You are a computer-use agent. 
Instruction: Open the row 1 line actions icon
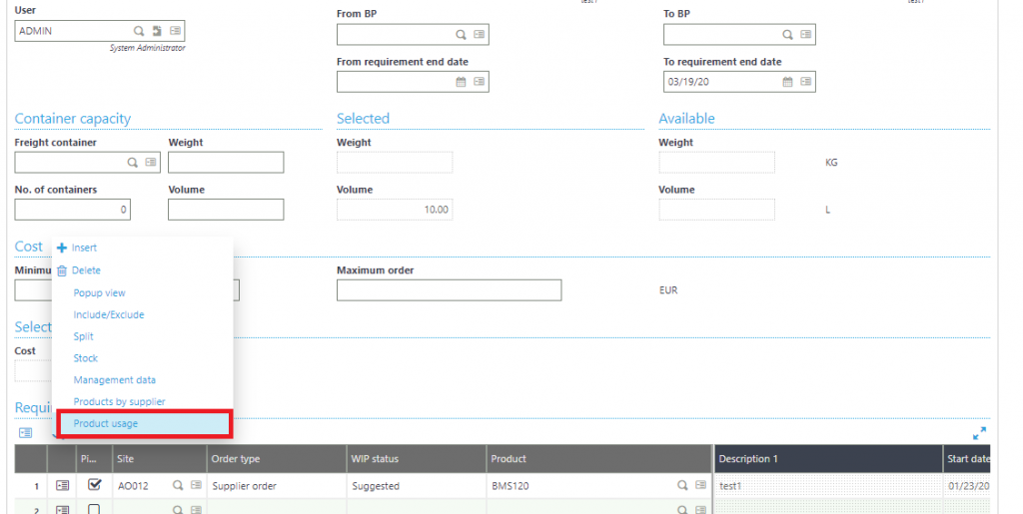click(62, 485)
